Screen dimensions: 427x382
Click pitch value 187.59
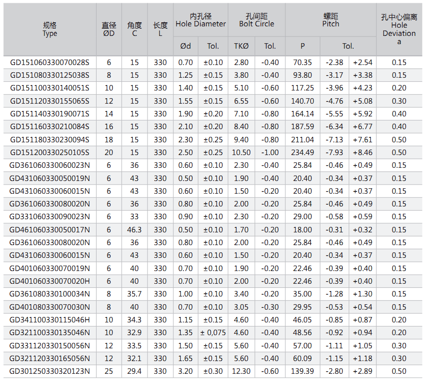point(303,127)
